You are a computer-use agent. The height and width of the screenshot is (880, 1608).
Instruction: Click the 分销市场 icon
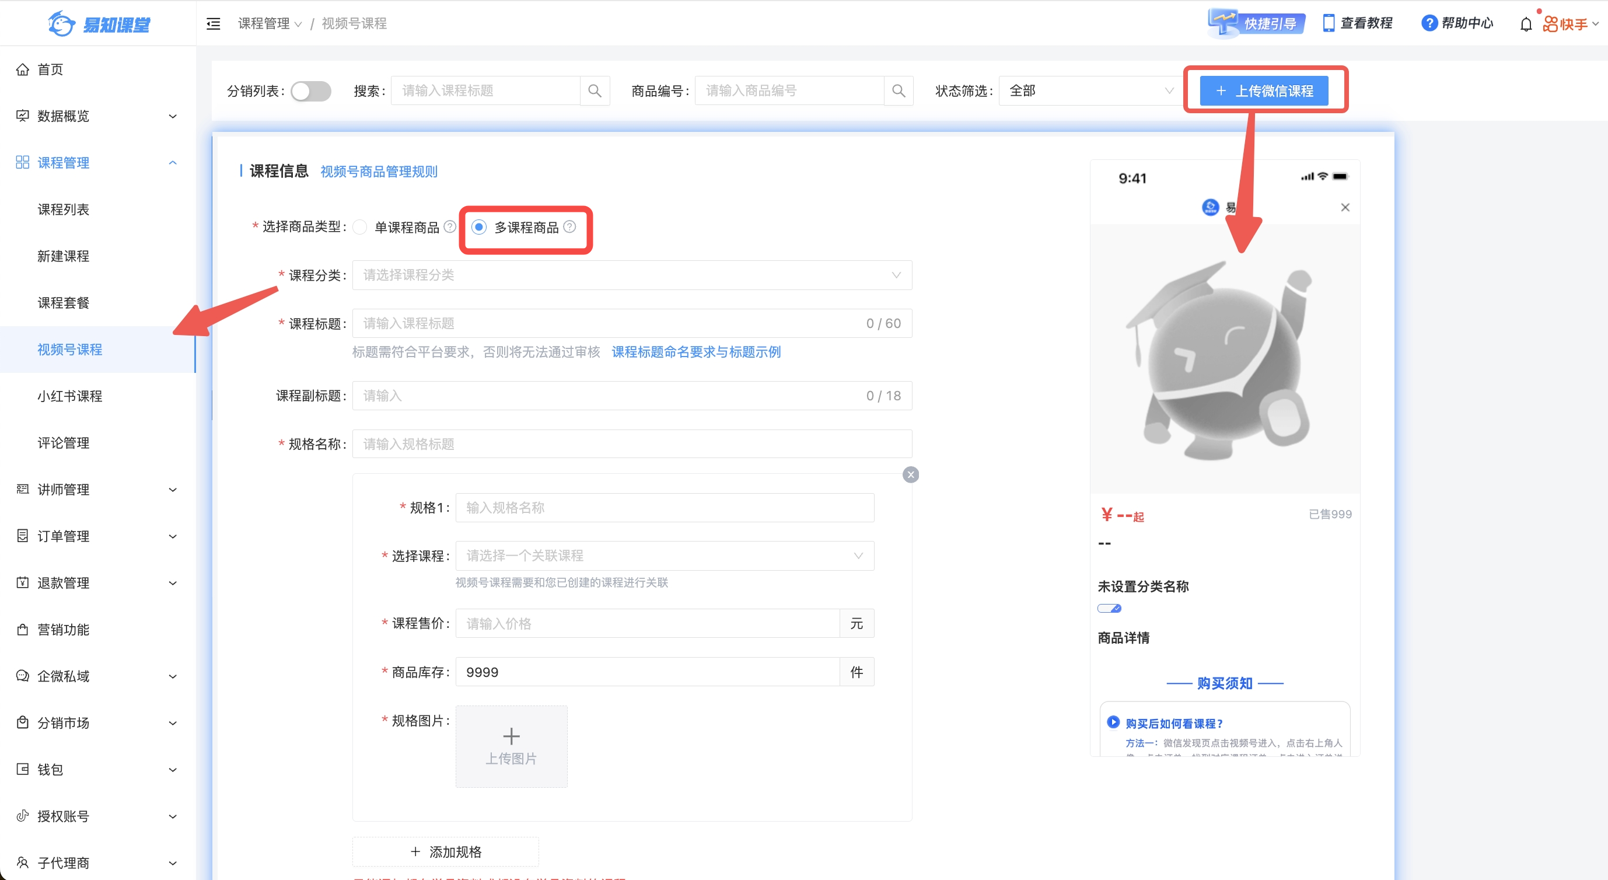[x=23, y=722]
